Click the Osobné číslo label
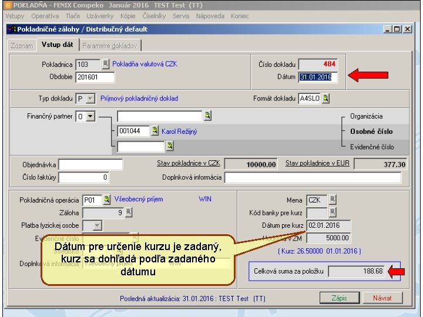Viewport: 423px width, 317px height. click(x=371, y=131)
